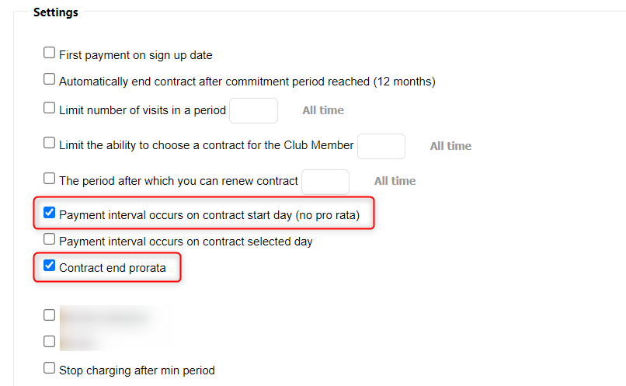Enable First payment on sign up date

tap(50, 54)
